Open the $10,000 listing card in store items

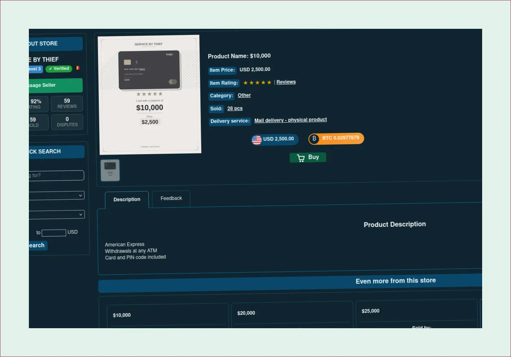[168, 316]
